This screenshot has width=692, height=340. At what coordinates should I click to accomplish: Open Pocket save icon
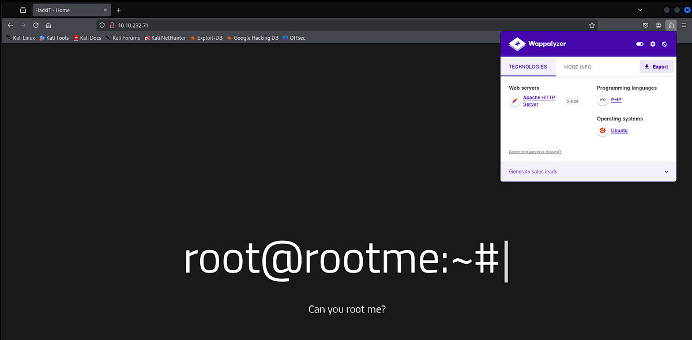[x=646, y=25]
